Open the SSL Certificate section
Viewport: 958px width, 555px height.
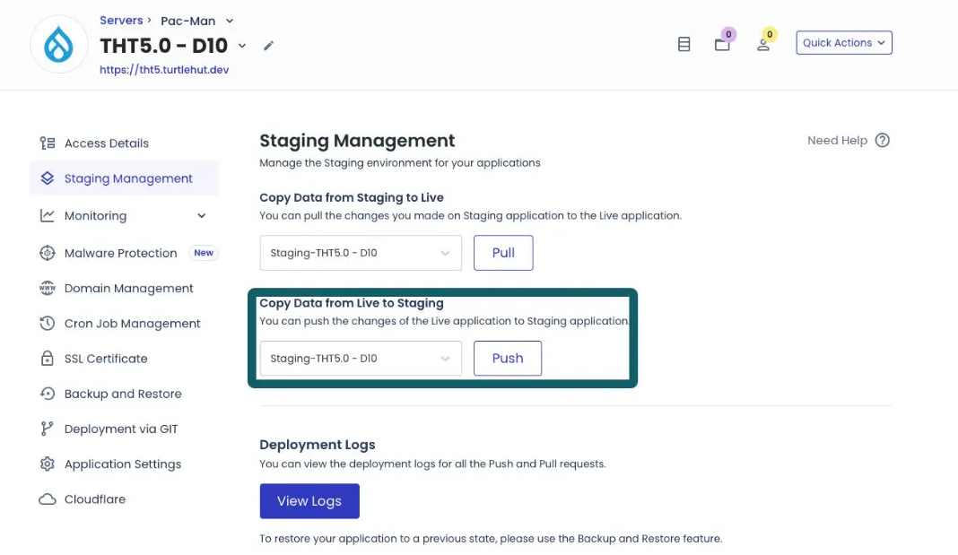coord(105,359)
